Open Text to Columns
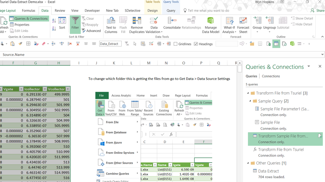325x182 pixels. [x=111, y=25]
